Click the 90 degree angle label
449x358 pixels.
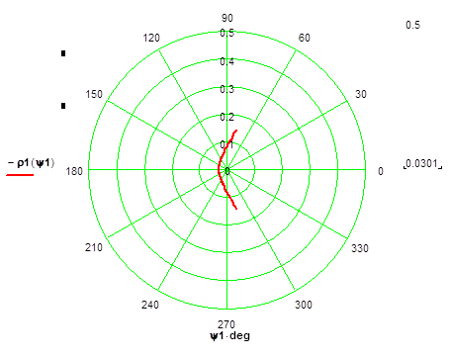click(x=227, y=18)
